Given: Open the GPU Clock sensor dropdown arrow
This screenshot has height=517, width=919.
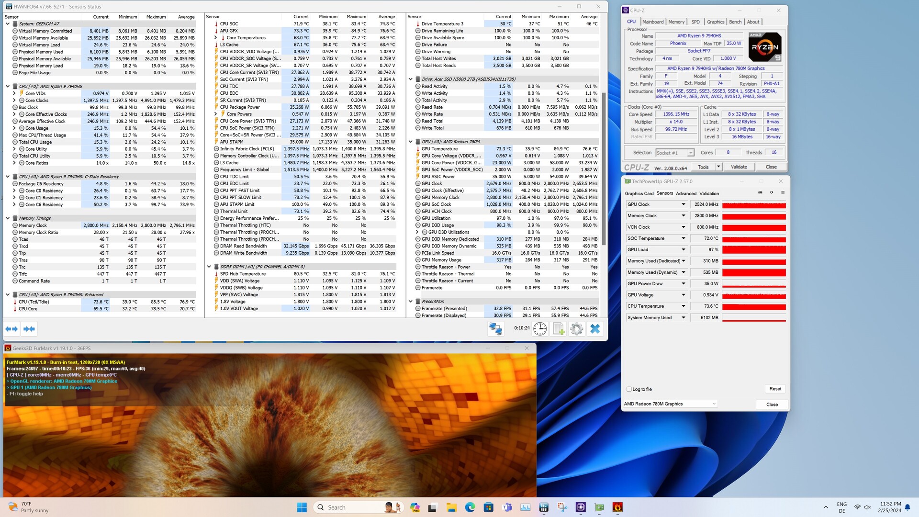Looking at the screenshot, I should coord(684,204).
